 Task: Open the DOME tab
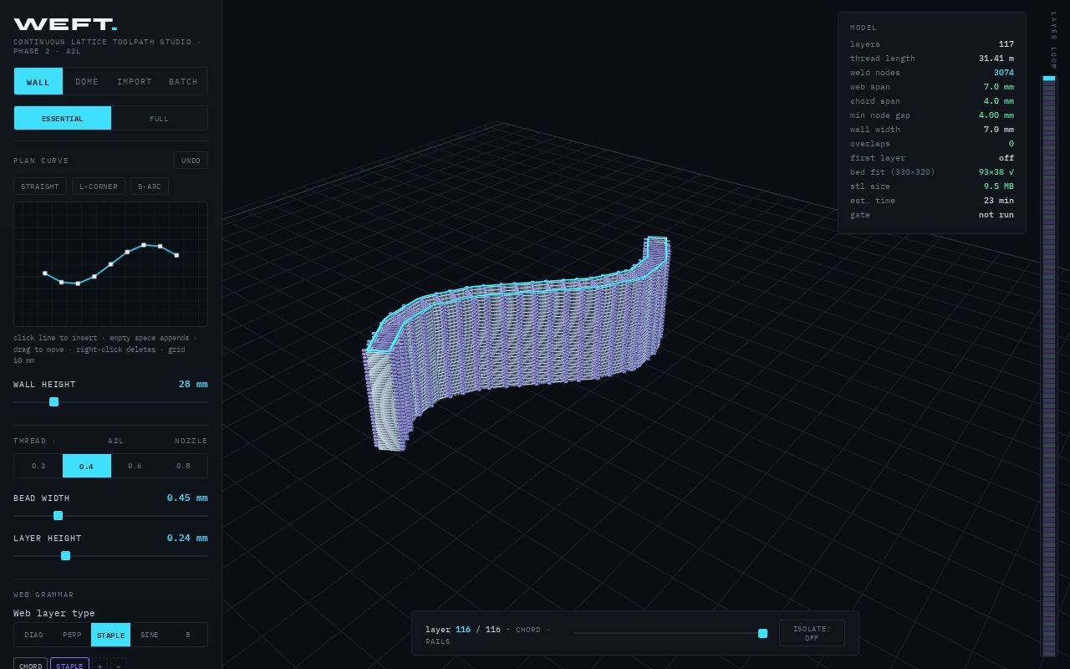coord(87,81)
